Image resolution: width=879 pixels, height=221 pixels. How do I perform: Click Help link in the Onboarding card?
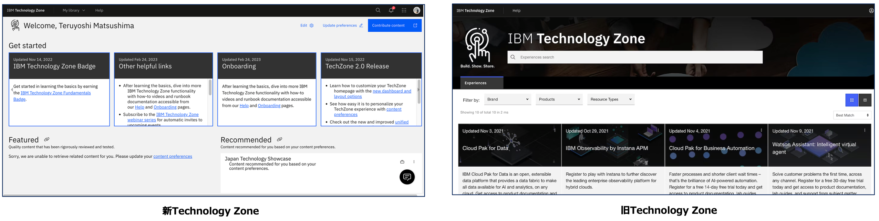pos(244,106)
